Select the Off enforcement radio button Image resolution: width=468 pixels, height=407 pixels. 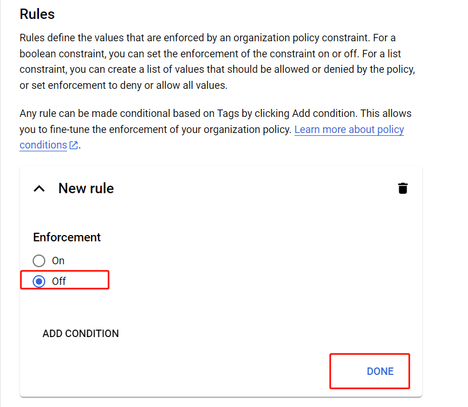[38, 281]
